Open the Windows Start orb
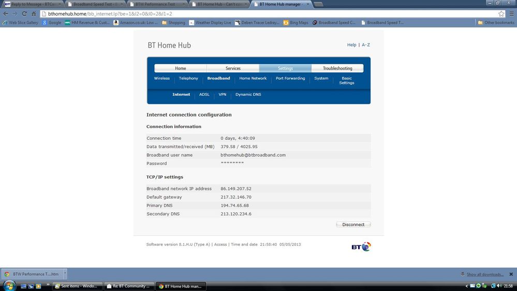This screenshot has width=517, height=291. point(9,286)
